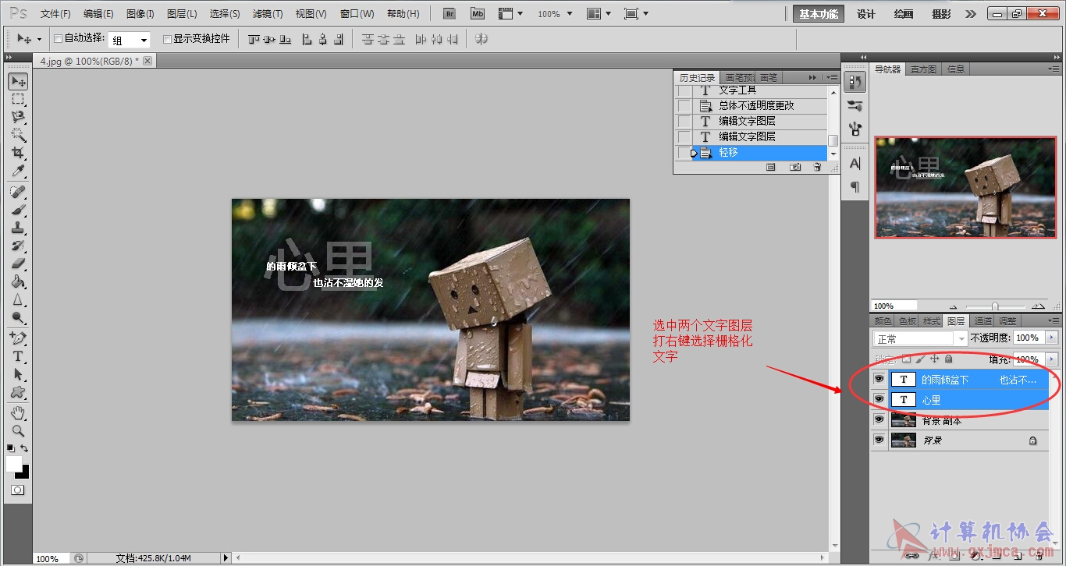Select the Rectangular Marquee tool
The image size is (1066, 566).
tap(18, 99)
